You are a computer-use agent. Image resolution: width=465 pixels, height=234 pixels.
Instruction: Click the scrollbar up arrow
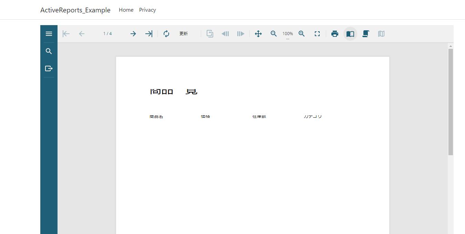(x=451, y=46)
